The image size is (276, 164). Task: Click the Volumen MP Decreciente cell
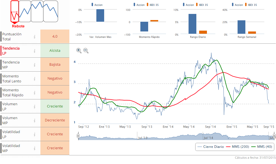pyautogui.click(x=55, y=120)
